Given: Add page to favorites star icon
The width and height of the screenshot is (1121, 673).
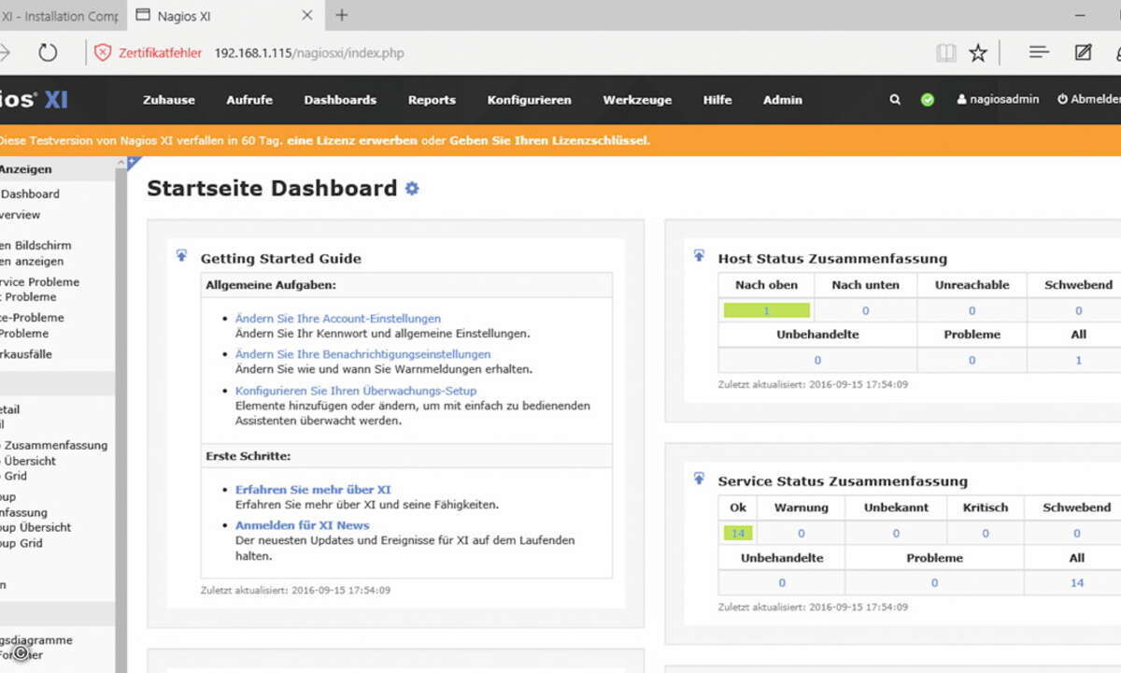Looking at the screenshot, I should click(x=978, y=53).
